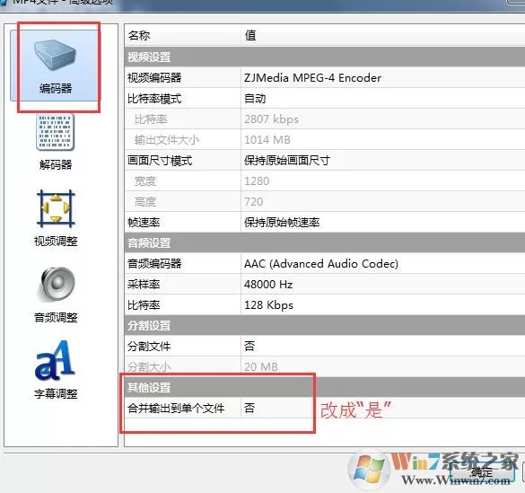Open 视频编码器 ZJMedia MPEG-4 Encoder value
Viewport: 525px width, 493px height.
(382, 78)
